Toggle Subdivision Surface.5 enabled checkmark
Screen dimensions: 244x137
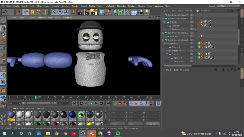point(195,33)
